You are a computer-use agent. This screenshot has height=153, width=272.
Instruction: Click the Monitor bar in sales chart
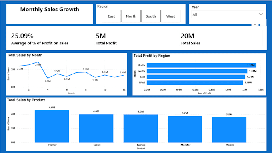pyautogui.click(x=185, y=129)
